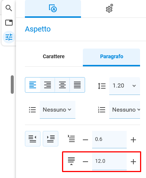Open the search tool in sidebar

pos(9,8)
